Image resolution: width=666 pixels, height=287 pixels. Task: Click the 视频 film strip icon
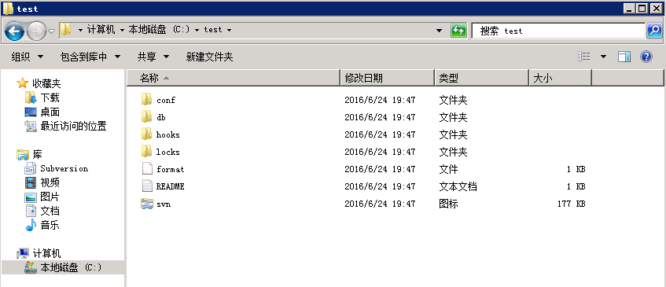pyautogui.click(x=31, y=182)
